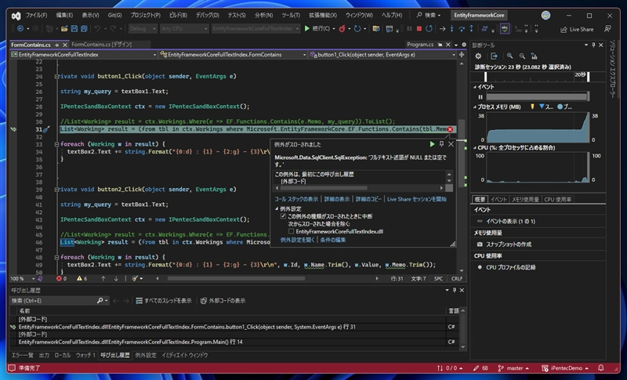Click the 詳細のコピー link
This screenshot has height=380, width=627.
point(368,199)
